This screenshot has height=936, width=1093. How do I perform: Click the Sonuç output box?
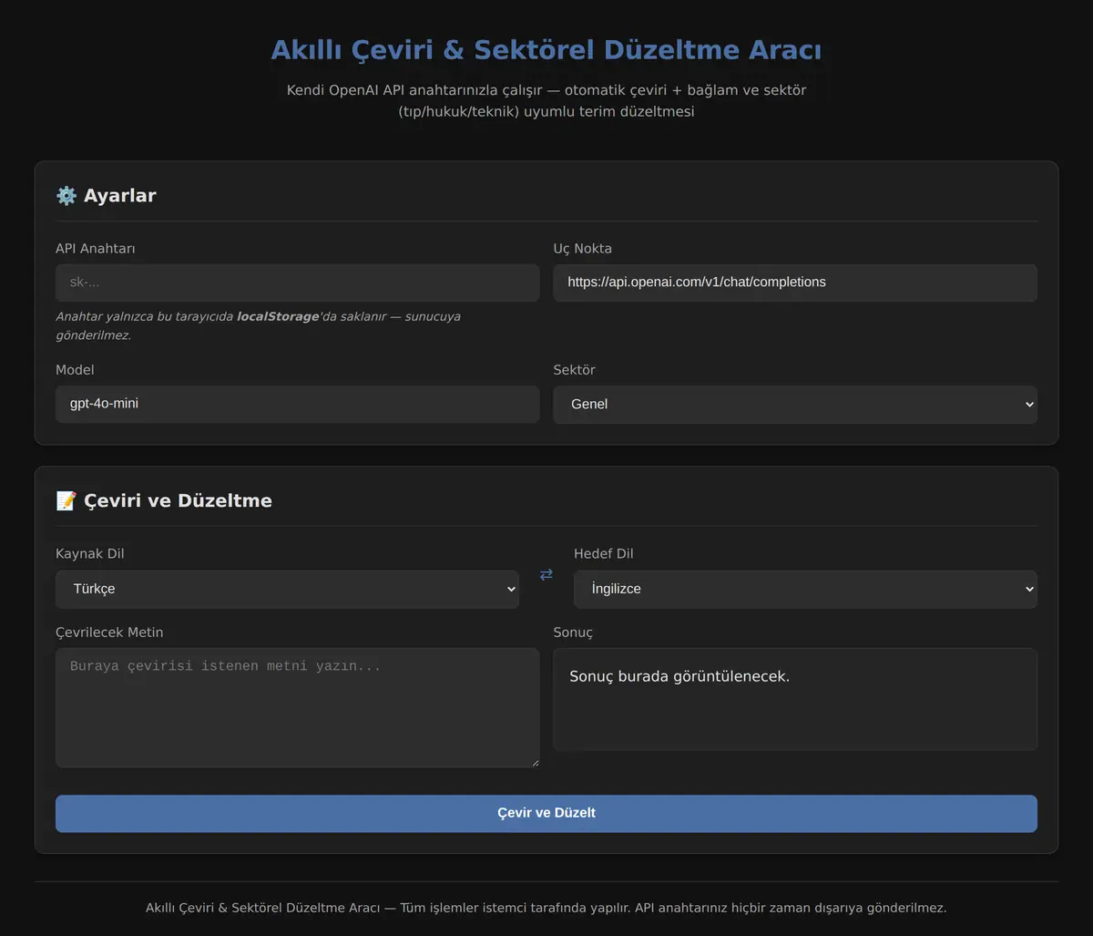click(795, 699)
